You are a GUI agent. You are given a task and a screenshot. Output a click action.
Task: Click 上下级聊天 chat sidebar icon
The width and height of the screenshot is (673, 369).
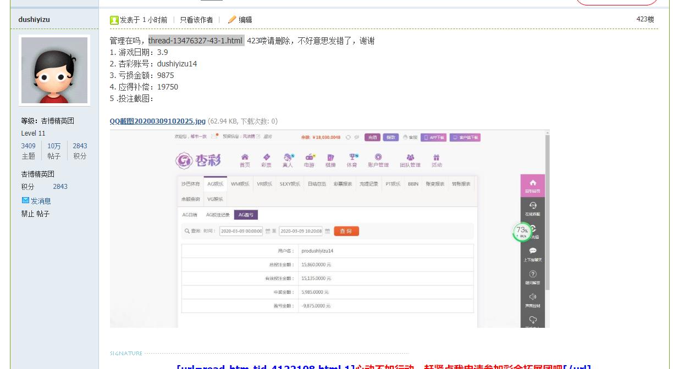[533, 255]
